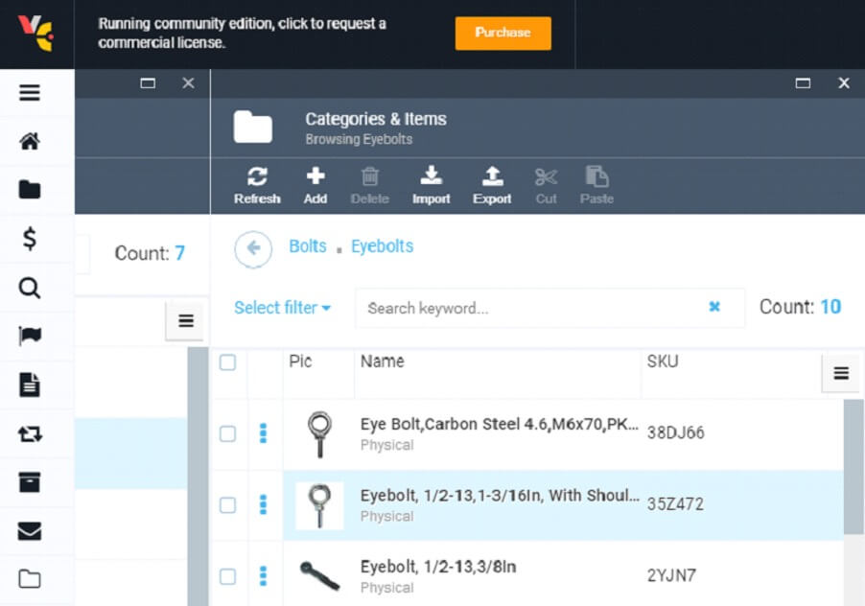Click the Export toolbar icon
Image resolution: width=865 pixels, height=606 pixels.
[492, 185]
